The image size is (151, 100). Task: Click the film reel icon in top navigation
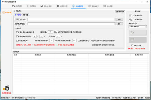tap(58, 6)
